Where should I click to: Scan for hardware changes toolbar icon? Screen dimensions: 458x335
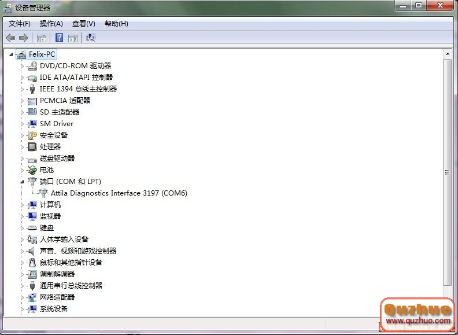tap(91, 38)
